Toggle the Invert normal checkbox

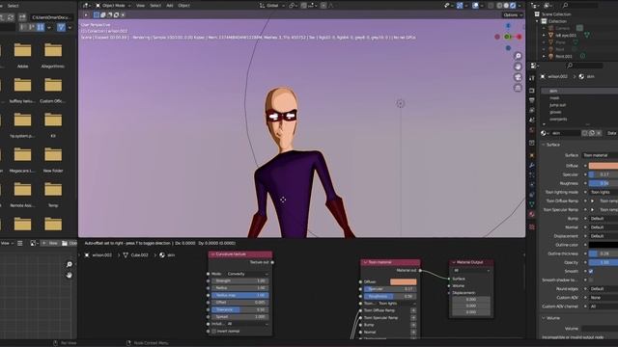(x=213, y=332)
